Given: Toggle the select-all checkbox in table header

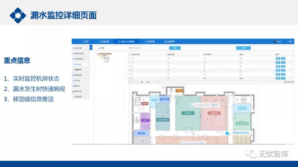Looking at the screenshot, I should 129,54.
